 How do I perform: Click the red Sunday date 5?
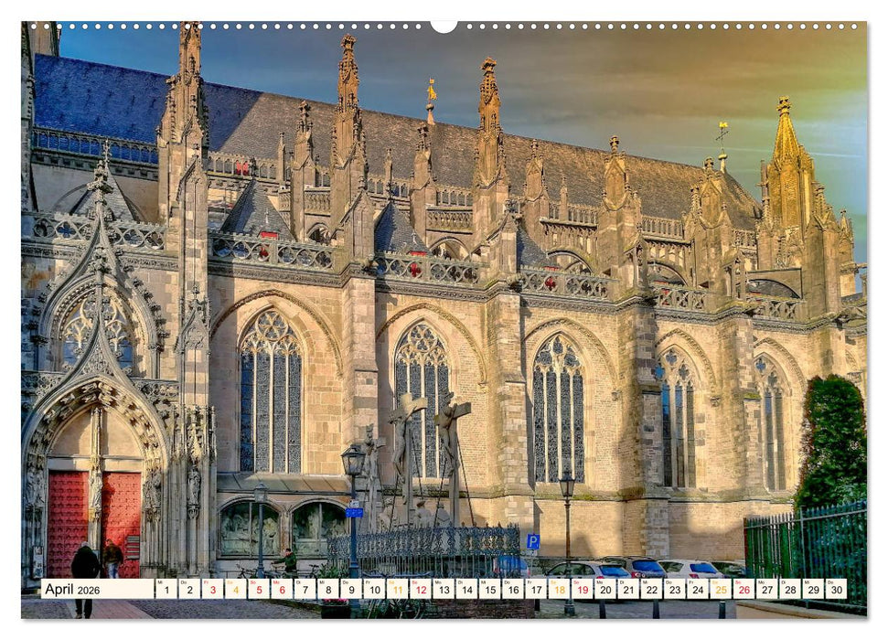(260, 591)
